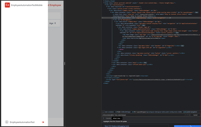Open New CSS Flexbox debugging tools link
This screenshot has height=127, width=201.
(117, 126)
